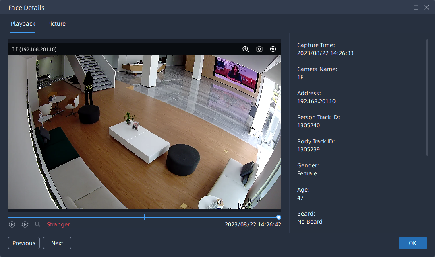This screenshot has height=257, width=435.
Task: Maximize the Face Details window
Action: tap(416, 7)
